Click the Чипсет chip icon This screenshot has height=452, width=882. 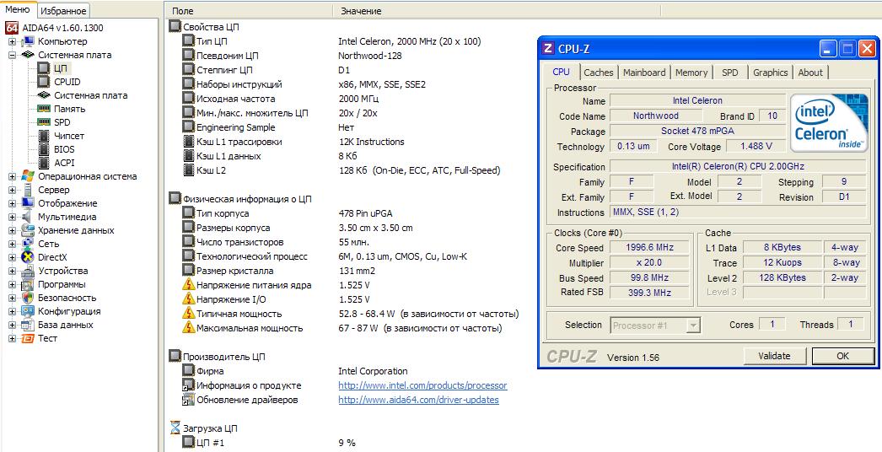(x=44, y=136)
